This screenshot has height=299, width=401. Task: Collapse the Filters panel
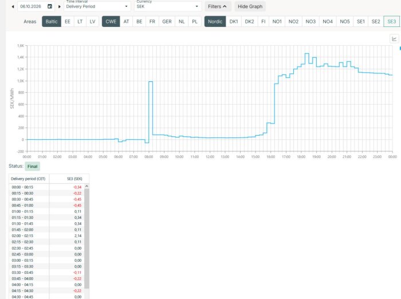(217, 6)
